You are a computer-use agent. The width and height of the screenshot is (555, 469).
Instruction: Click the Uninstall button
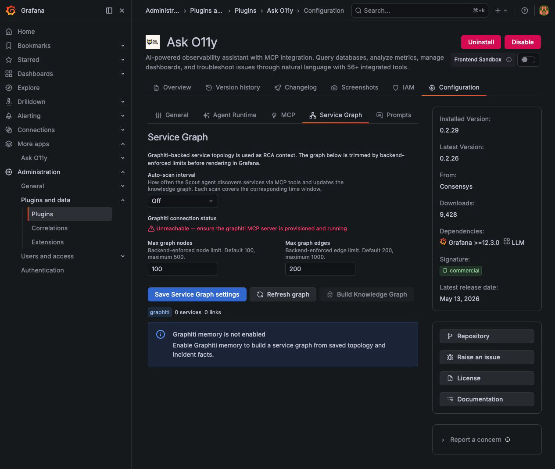(481, 42)
